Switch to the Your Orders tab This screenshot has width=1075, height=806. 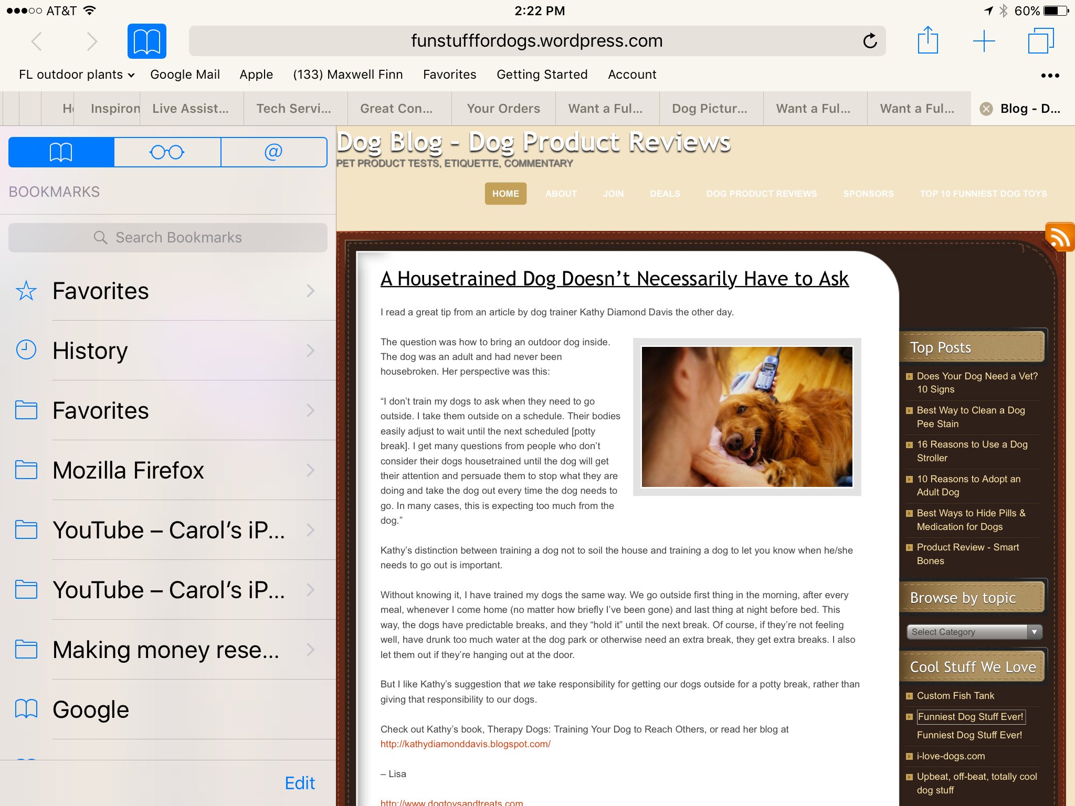[x=503, y=109]
